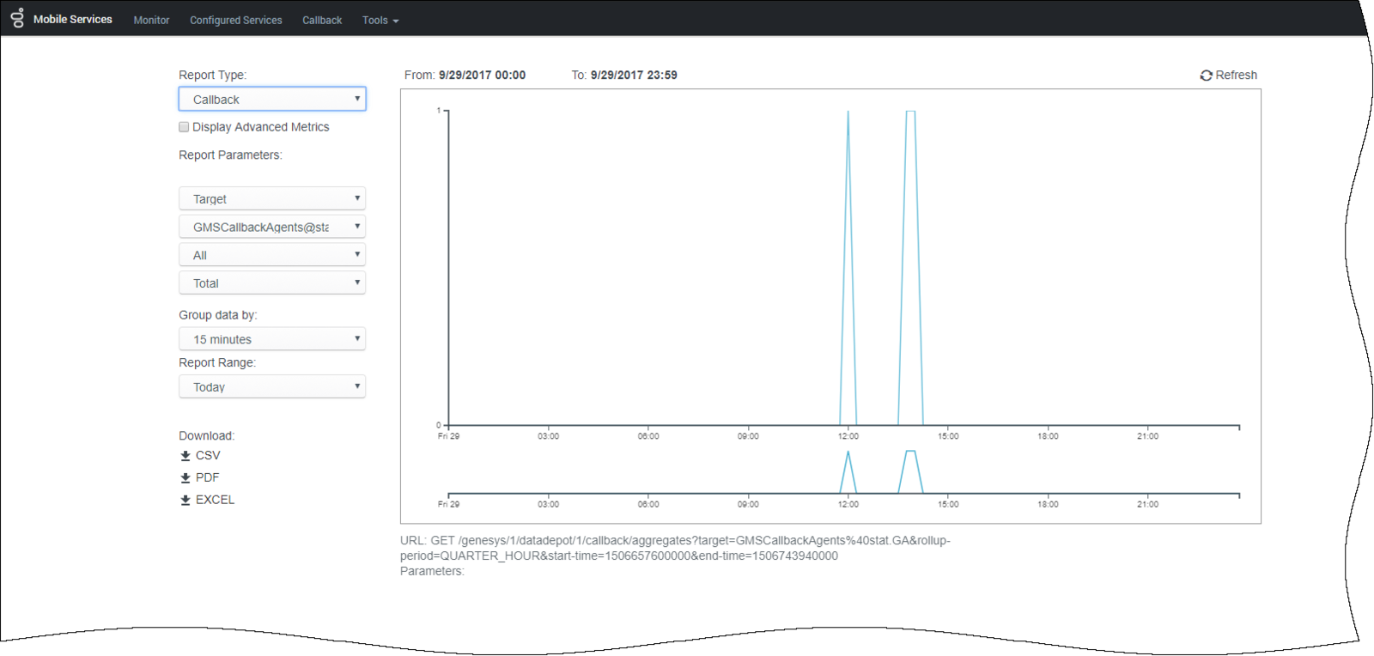
Task: Expand the Total dropdown
Action: [272, 283]
